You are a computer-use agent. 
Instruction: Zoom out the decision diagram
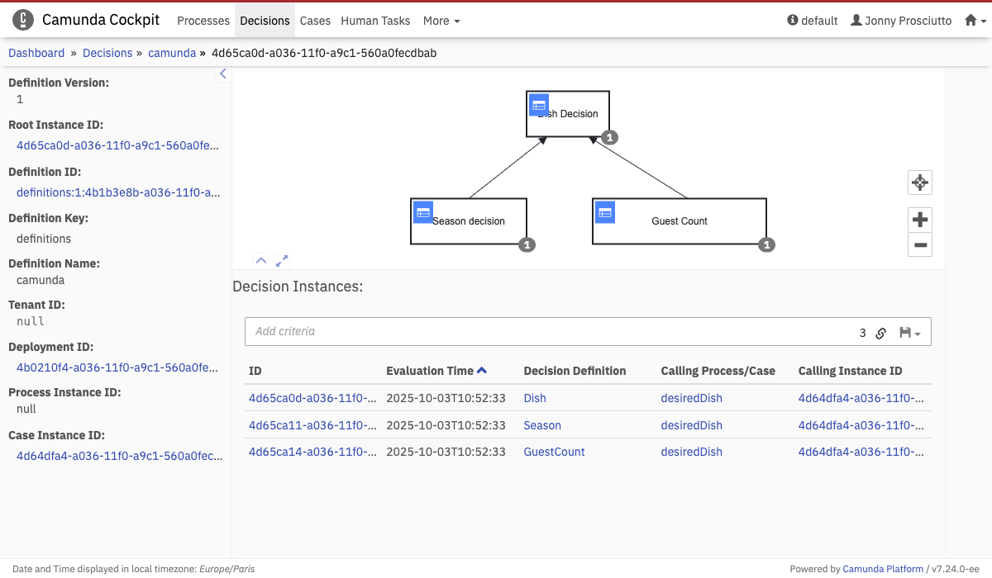tap(919, 244)
